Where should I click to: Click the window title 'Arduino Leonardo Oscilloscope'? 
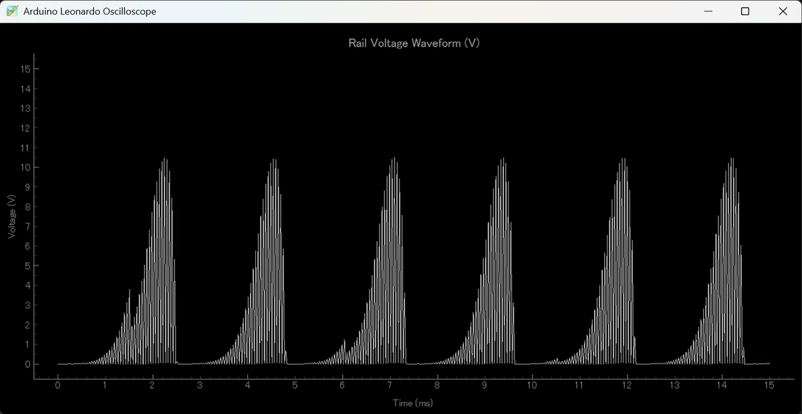click(x=90, y=11)
